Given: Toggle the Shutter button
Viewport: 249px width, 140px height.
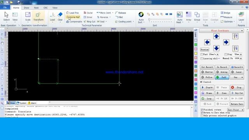Looking at the screenshot, I should click(207, 72).
